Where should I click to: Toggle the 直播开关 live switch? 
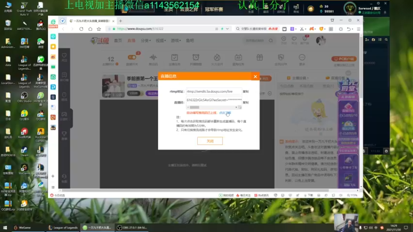coord(132,57)
